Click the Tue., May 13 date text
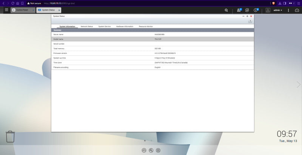The width and height of the screenshot is (302, 155). (x=288, y=141)
